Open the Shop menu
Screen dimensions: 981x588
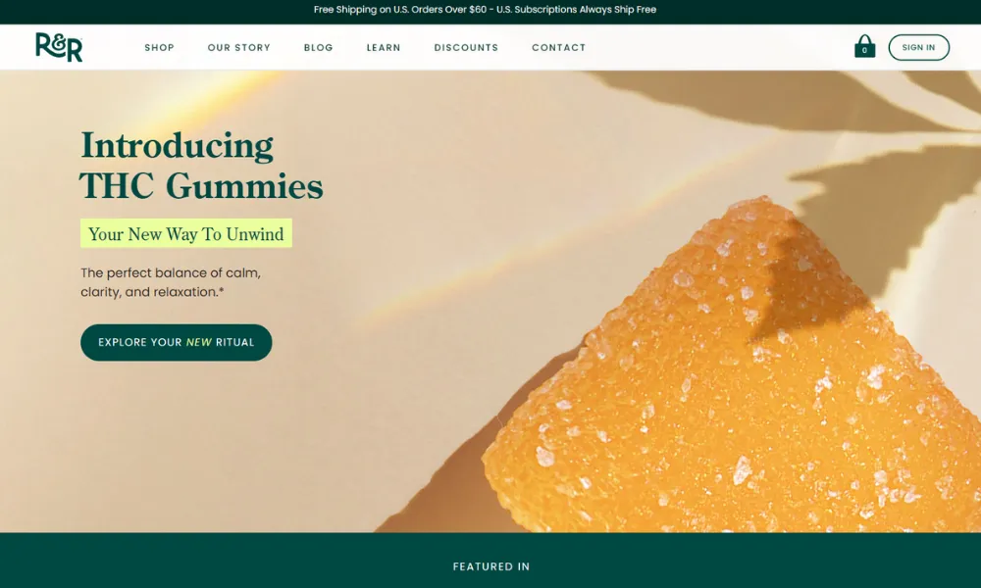click(160, 47)
